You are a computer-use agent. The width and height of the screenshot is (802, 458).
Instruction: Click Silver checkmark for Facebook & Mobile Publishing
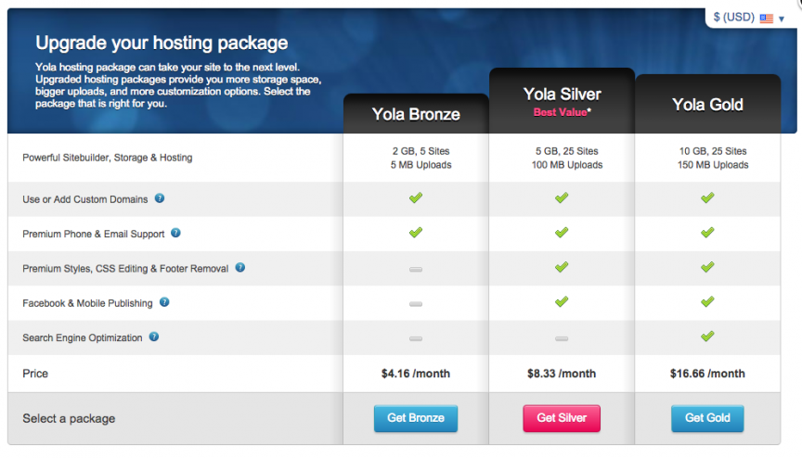pos(562,301)
